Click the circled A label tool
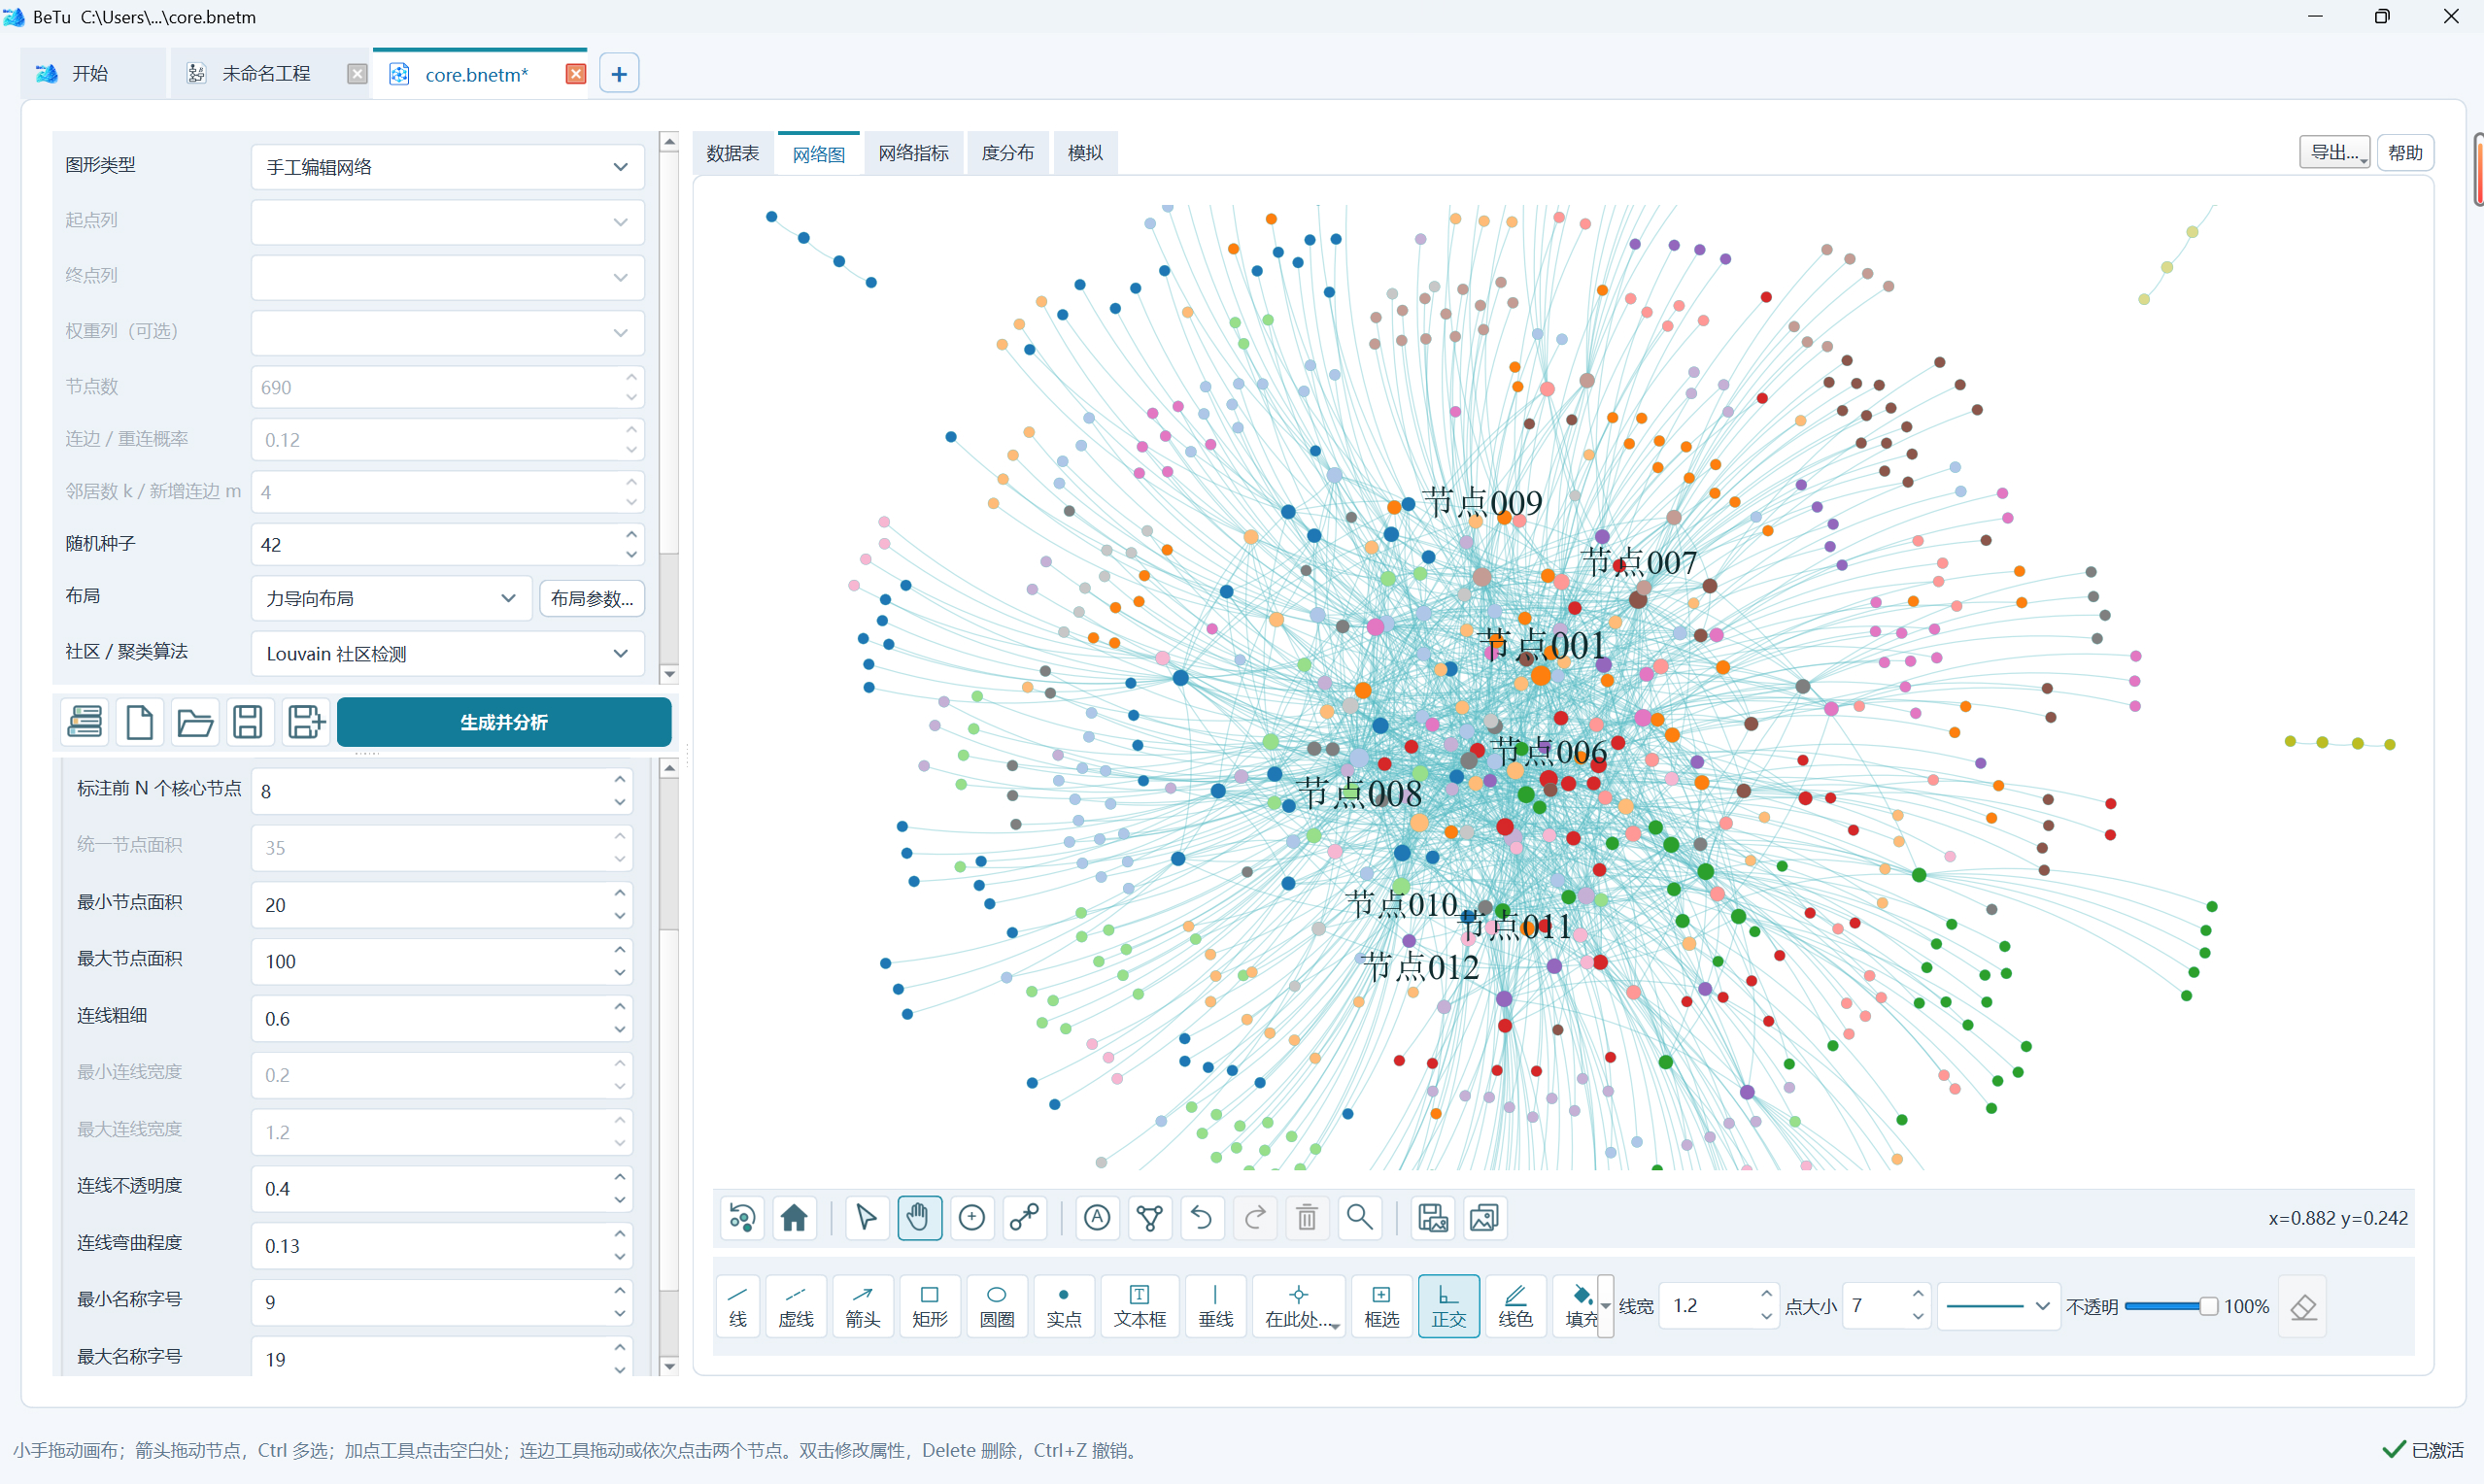The height and width of the screenshot is (1484, 2484). coord(1097,1217)
